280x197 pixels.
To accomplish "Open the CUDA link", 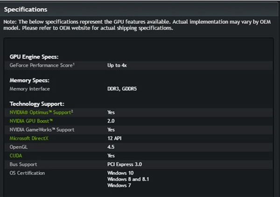I will pyautogui.click(x=16, y=156).
